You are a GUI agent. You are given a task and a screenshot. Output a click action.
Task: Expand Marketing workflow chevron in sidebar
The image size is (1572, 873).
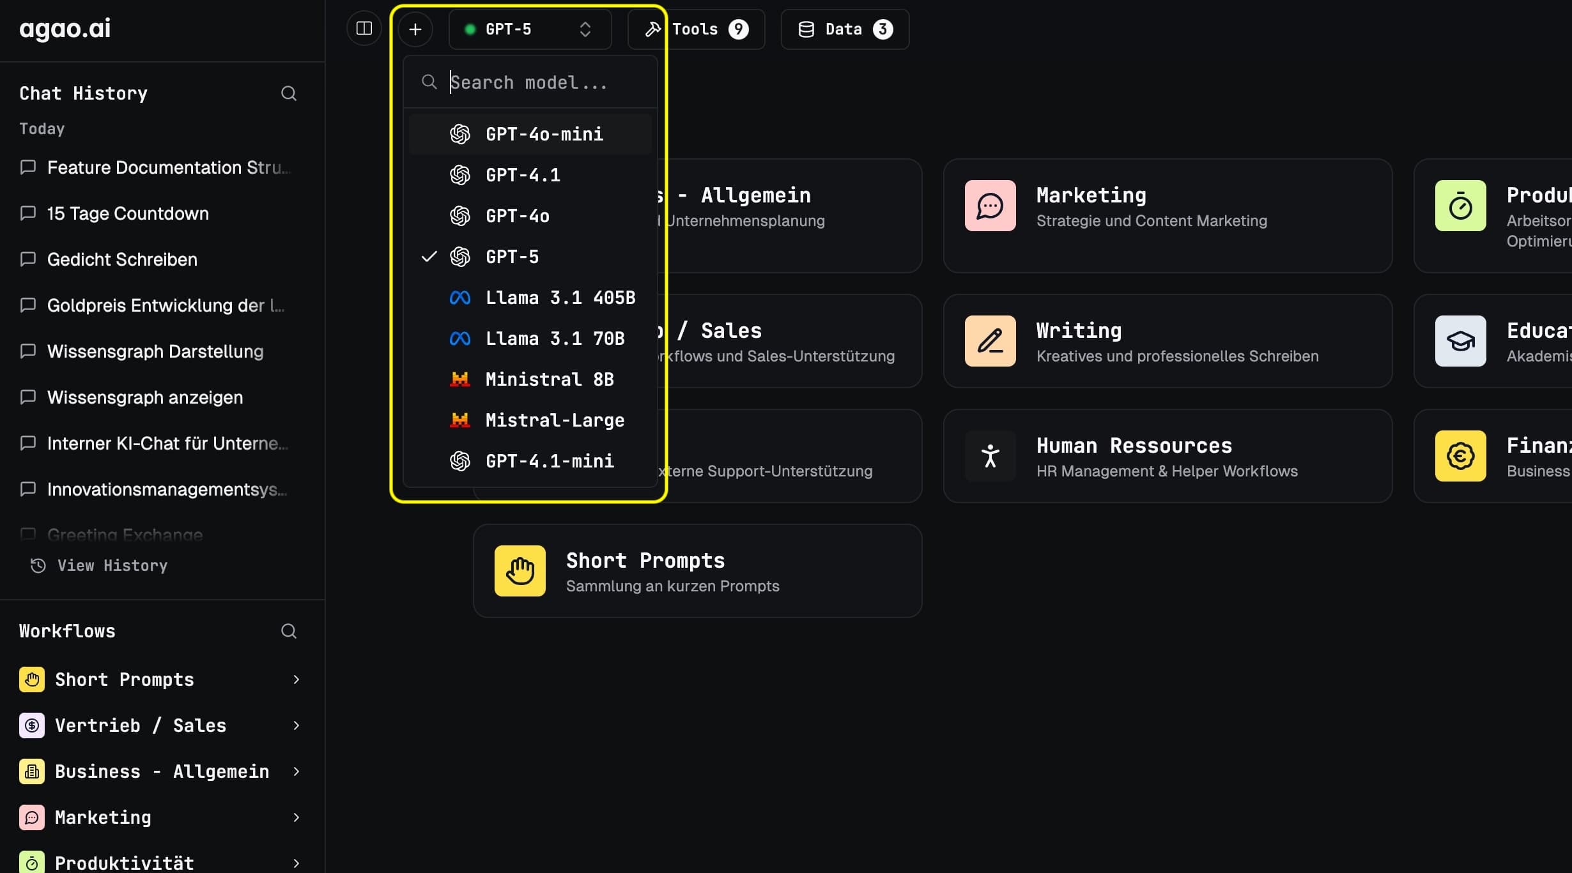(296, 817)
